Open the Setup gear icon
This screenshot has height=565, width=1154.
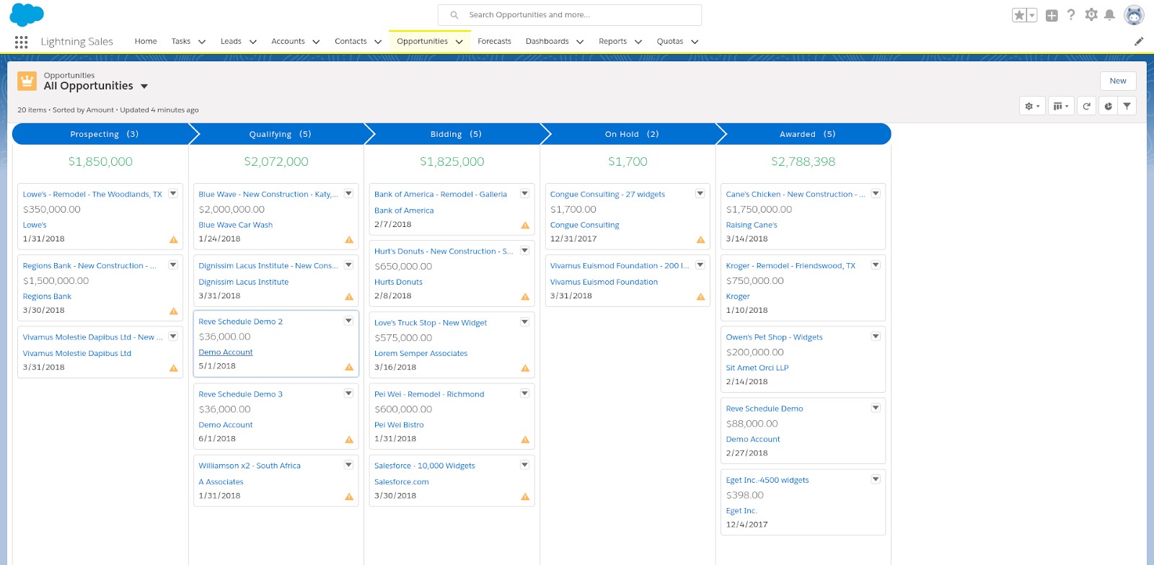click(x=1091, y=14)
